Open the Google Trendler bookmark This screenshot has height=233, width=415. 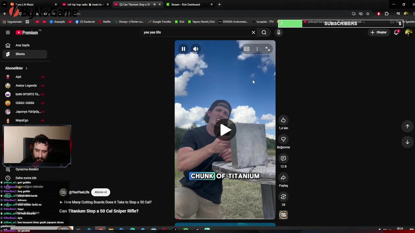(160, 22)
